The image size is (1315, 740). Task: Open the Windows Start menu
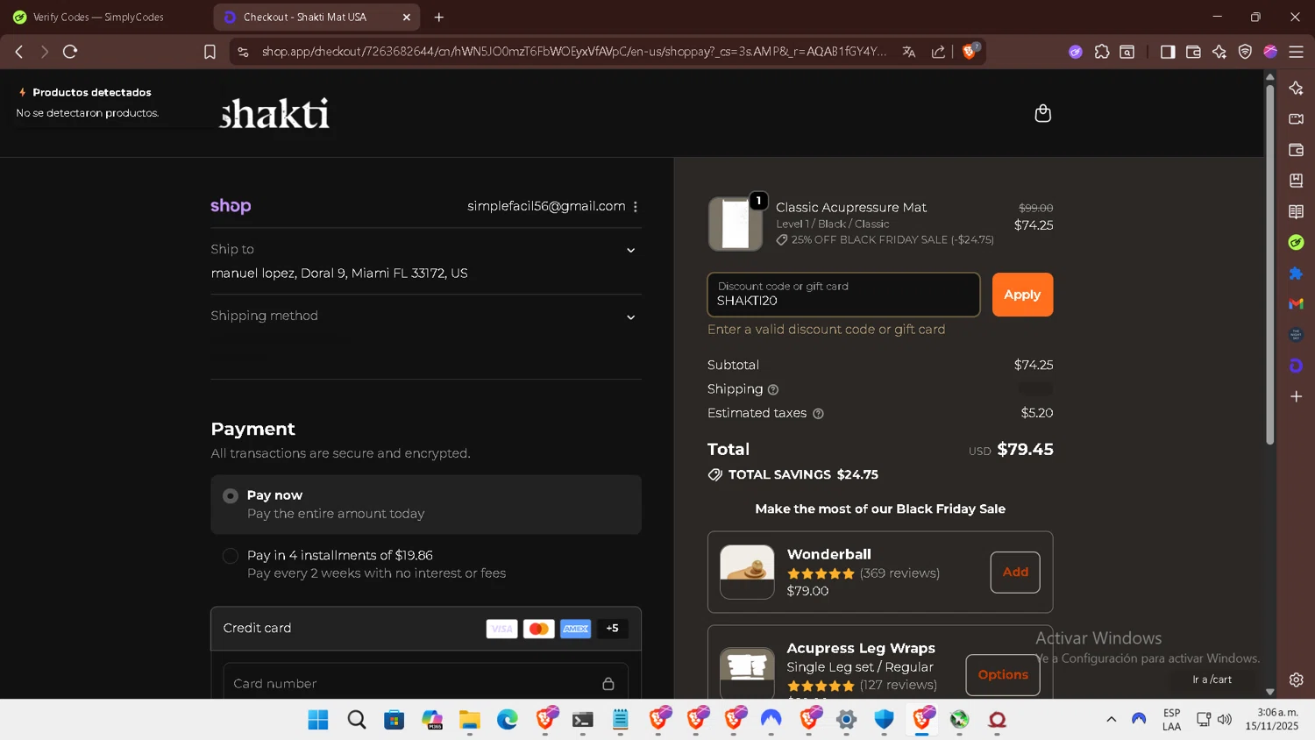click(x=318, y=720)
